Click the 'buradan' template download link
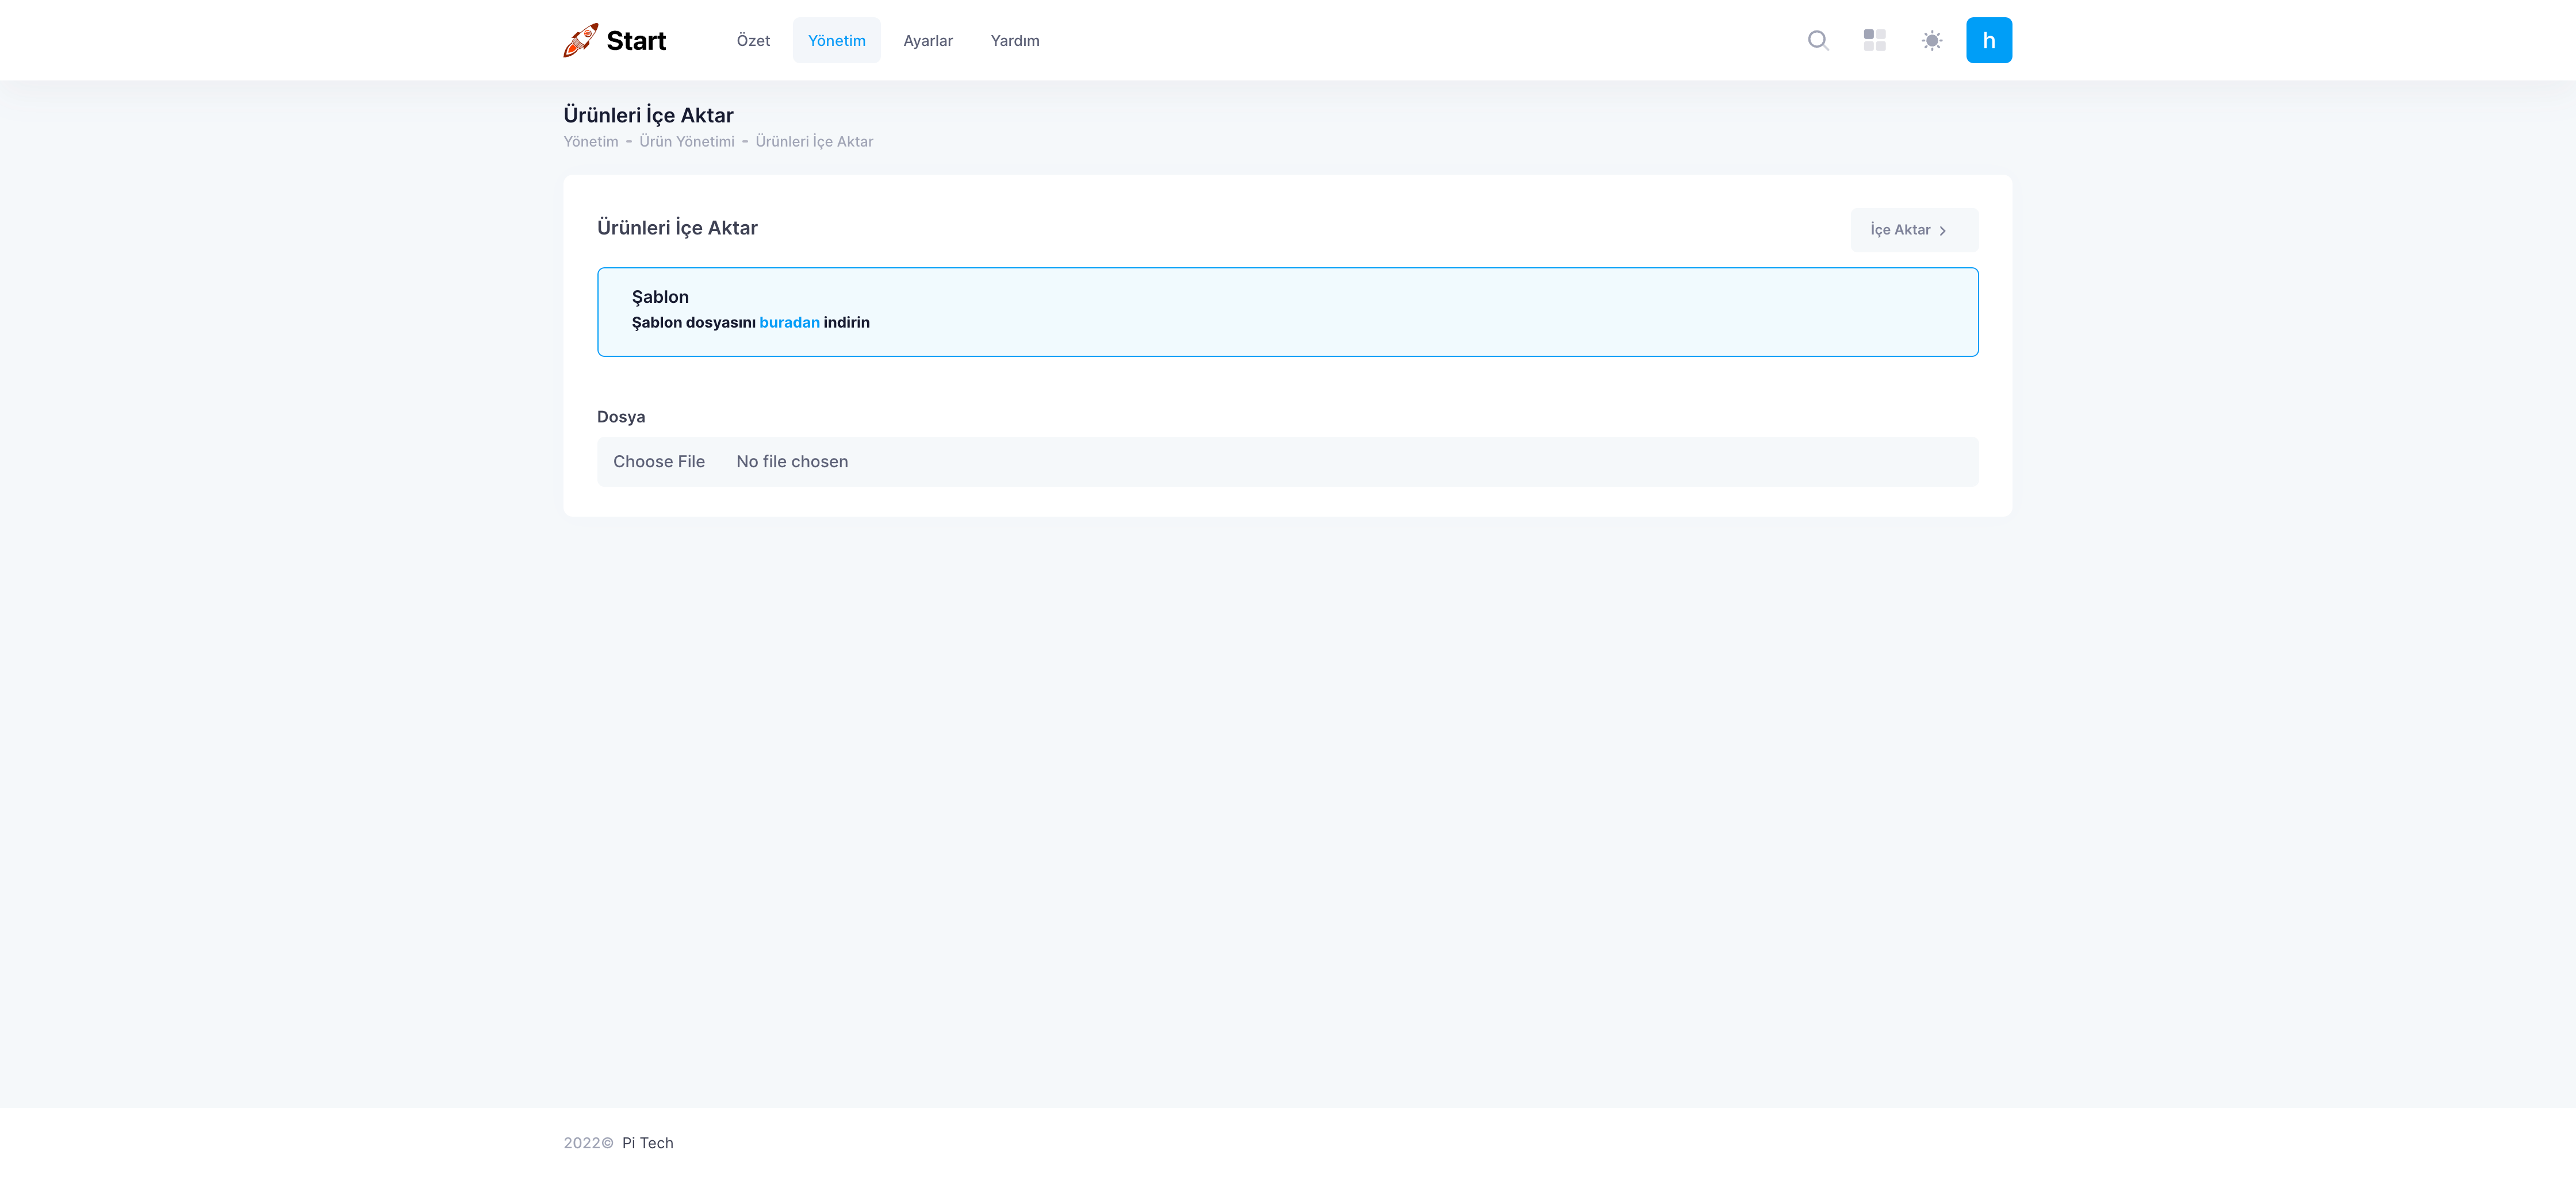The width and height of the screenshot is (2576, 1177). coord(789,323)
